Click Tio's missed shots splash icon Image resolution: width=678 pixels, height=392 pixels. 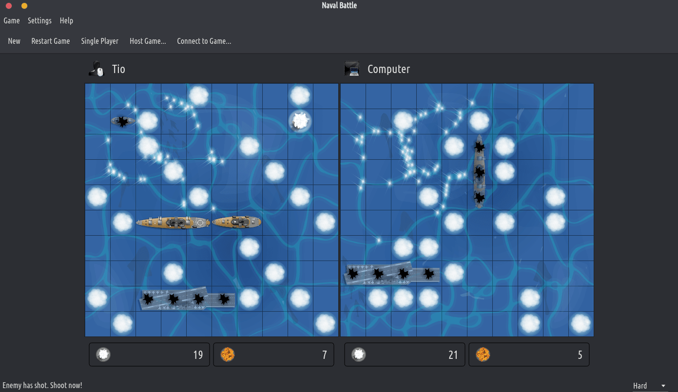click(103, 355)
